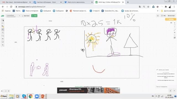Click the participants icon at bottom right
This screenshot has width=177, height=99.
click(170, 90)
